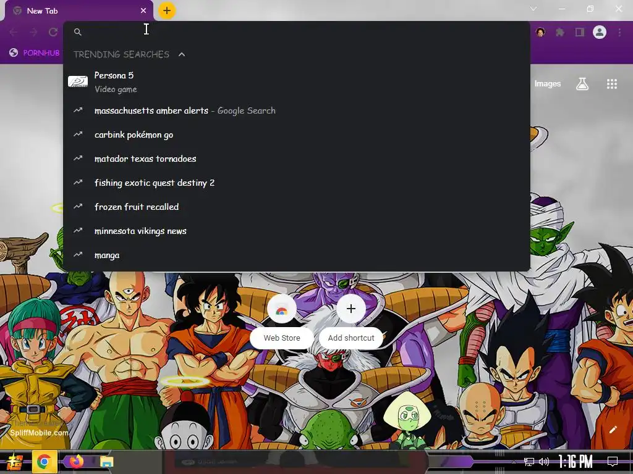The height and width of the screenshot is (474, 633).
Task: Select the manga trending suggestion
Action: pos(296,255)
